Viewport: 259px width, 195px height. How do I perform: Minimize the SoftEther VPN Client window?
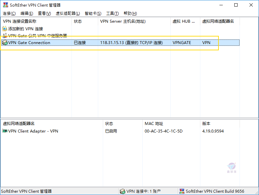221,5
